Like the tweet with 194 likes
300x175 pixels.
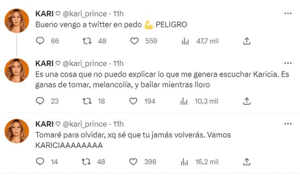133,101
